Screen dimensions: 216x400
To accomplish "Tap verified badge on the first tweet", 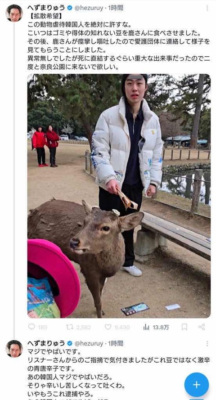I will pyautogui.click(x=70, y=8).
